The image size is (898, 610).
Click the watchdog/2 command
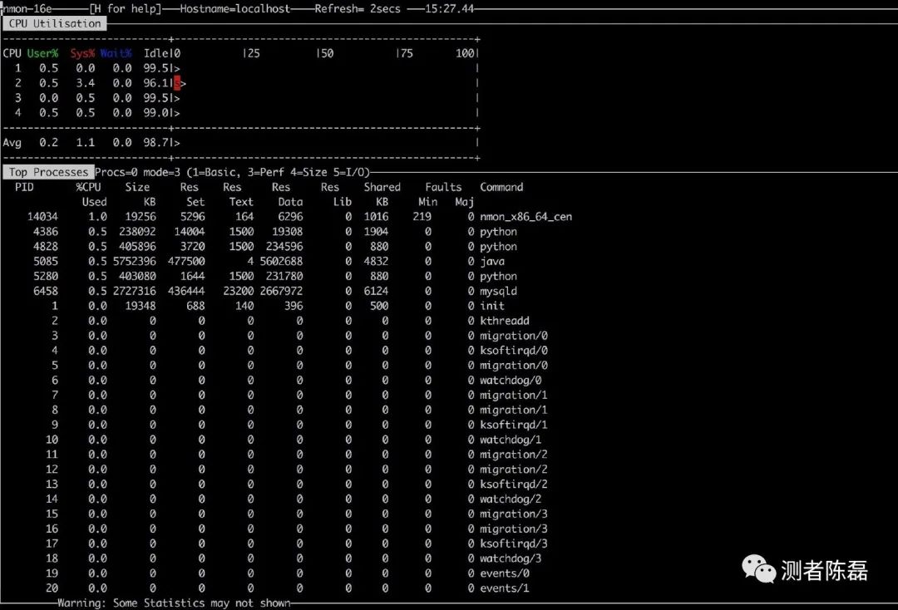(x=511, y=499)
